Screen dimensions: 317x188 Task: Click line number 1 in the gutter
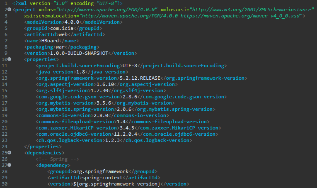coord(6,3)
